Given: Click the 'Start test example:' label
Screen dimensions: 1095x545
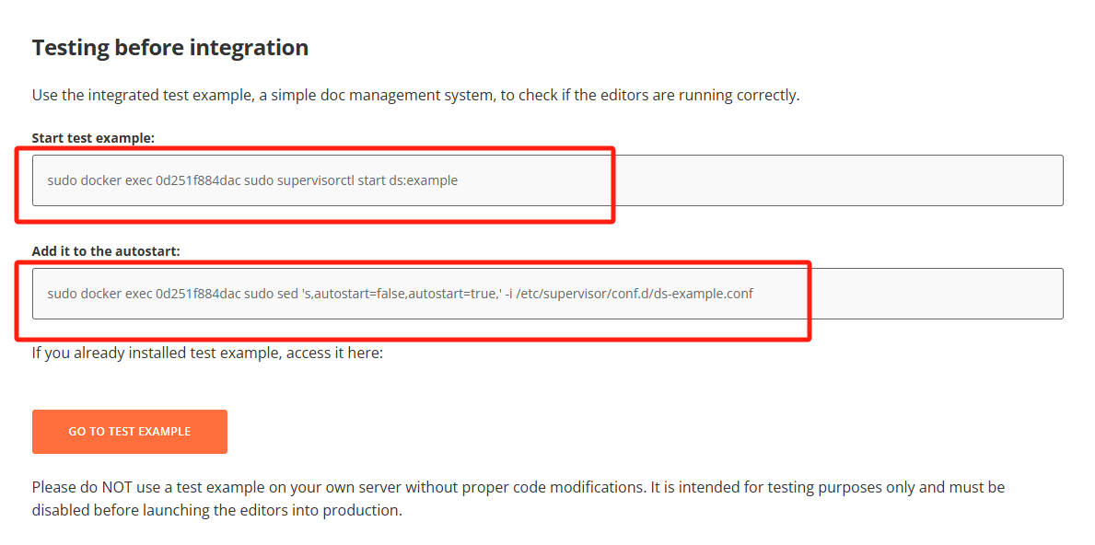Looking at the screenshot, I should 93,137.
